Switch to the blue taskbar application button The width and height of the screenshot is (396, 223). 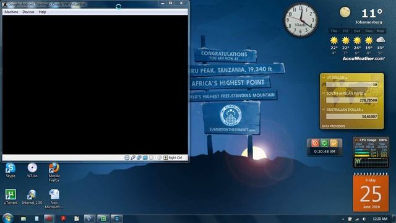click(x=117, y=219)
